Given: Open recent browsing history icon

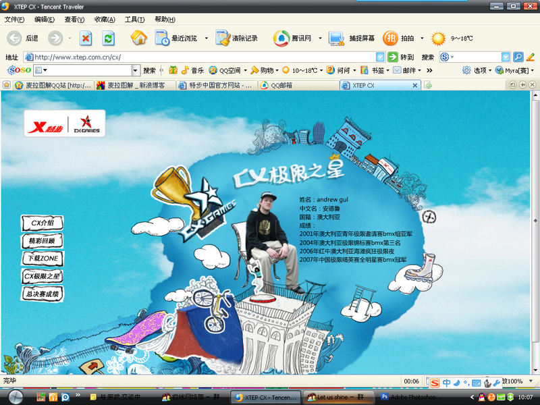Looking at the screenshot, I should tap(161, 38).
